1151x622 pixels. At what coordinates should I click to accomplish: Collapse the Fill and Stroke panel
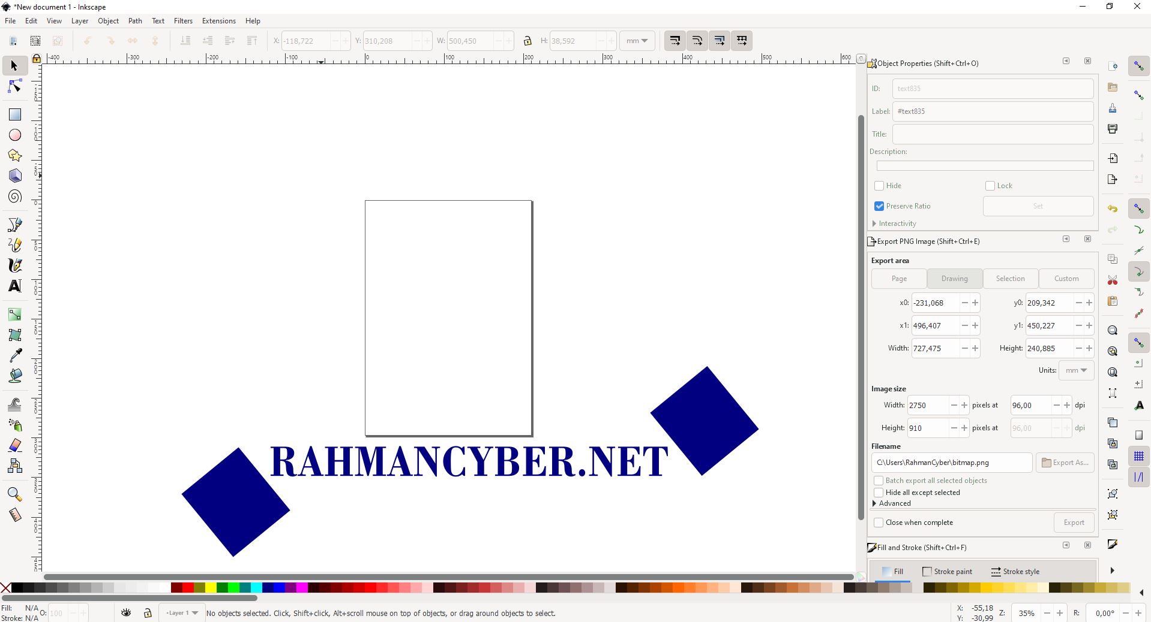pos(1066,545)
